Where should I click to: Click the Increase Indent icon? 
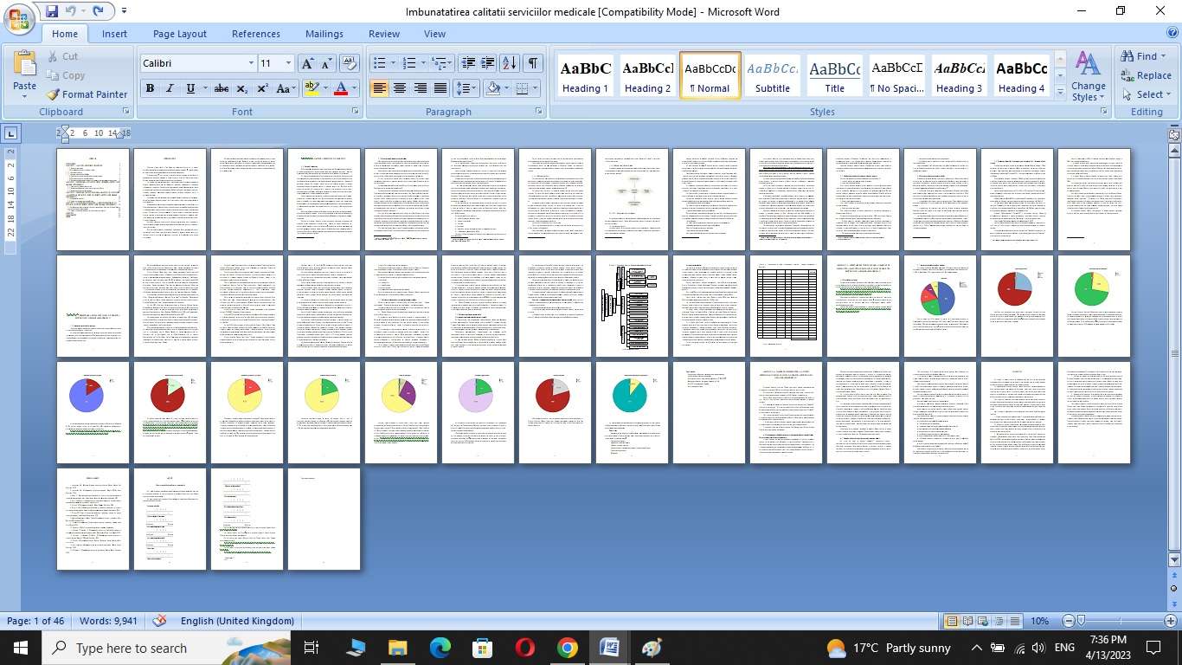(x=488, y=63)
